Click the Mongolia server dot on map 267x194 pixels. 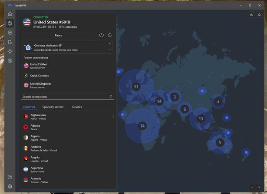(202, 91)
